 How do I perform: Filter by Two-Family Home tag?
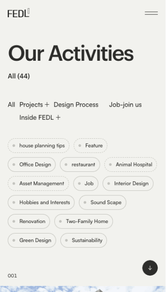point(83,221)
